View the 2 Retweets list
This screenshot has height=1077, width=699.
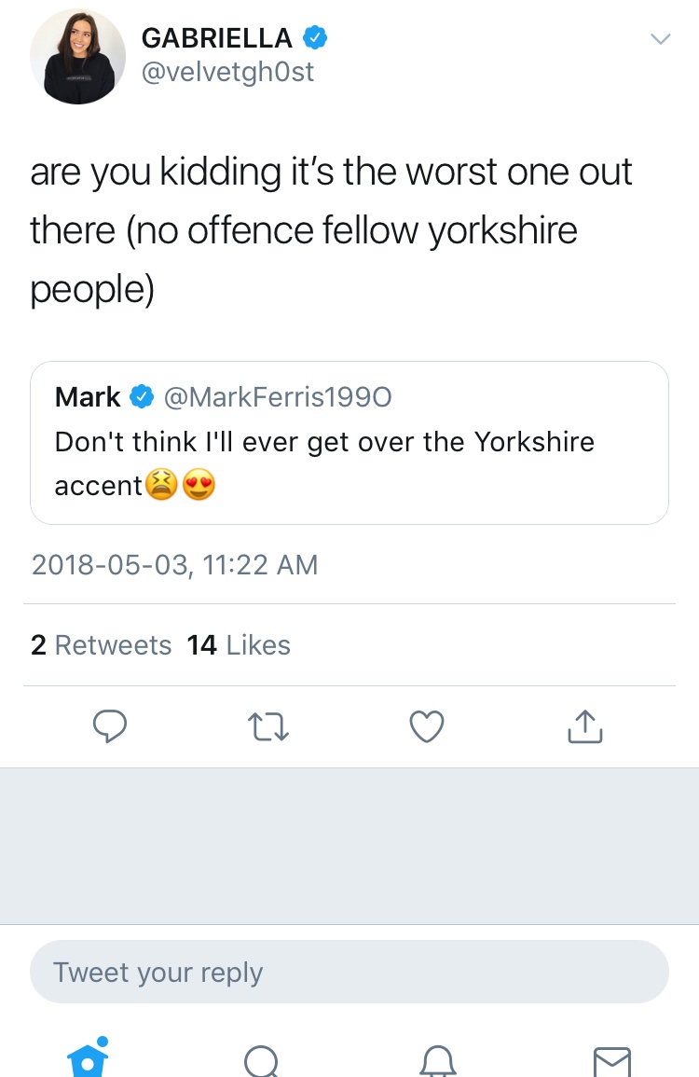pos(101,645)
